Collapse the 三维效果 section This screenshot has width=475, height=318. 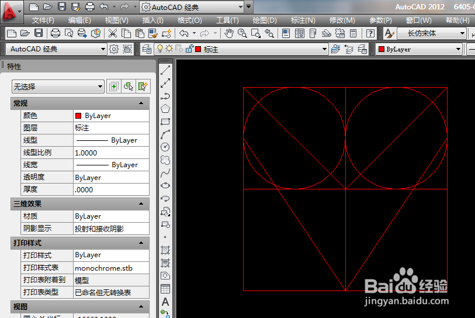141,203
